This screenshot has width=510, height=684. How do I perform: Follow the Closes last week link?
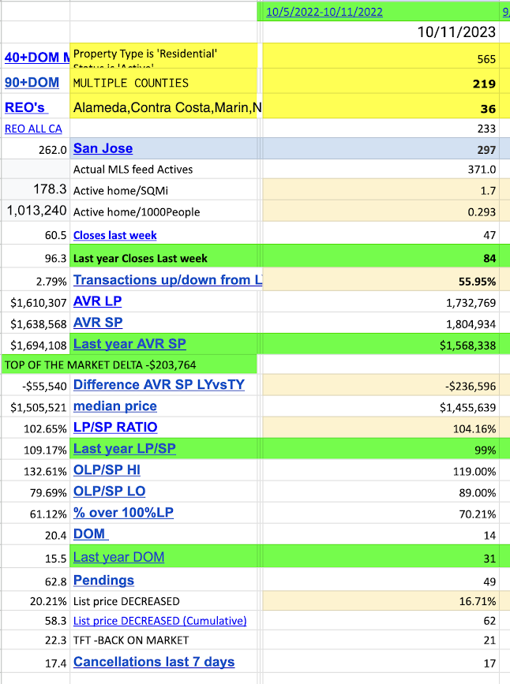point(114,235)
